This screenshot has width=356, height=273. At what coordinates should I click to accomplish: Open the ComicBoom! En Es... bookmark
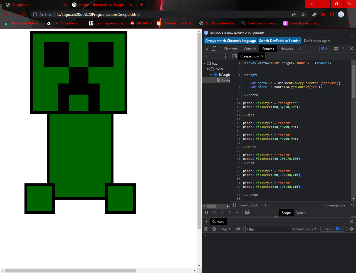coord(301,23)
